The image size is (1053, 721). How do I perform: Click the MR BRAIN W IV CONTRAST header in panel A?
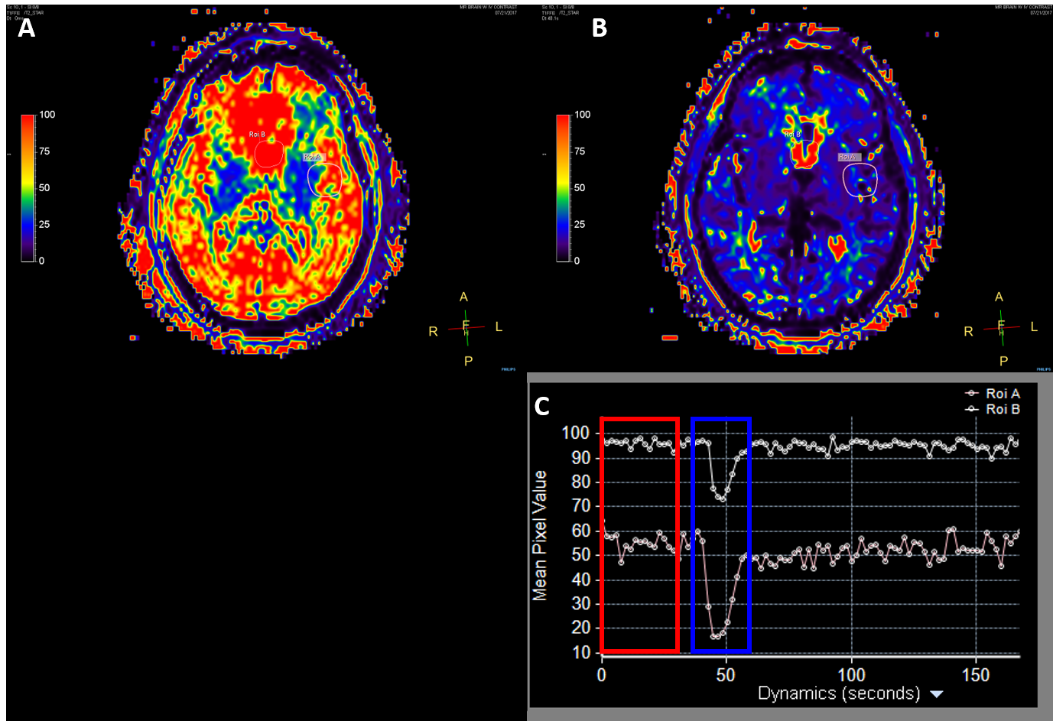tap(488, 7)
